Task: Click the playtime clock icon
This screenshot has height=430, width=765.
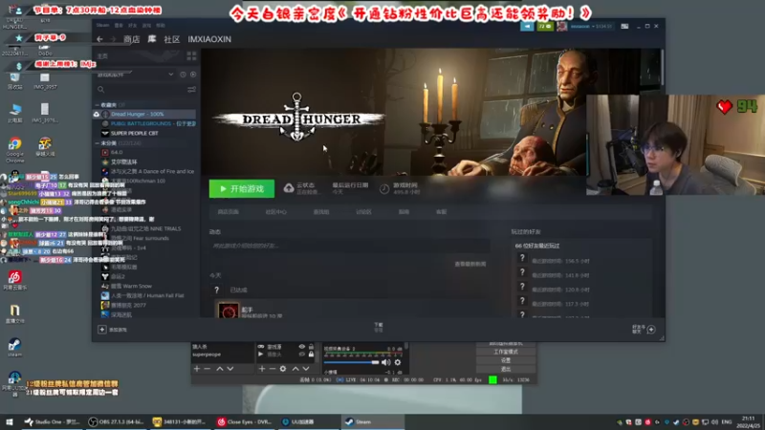Action: click(384, 188)
